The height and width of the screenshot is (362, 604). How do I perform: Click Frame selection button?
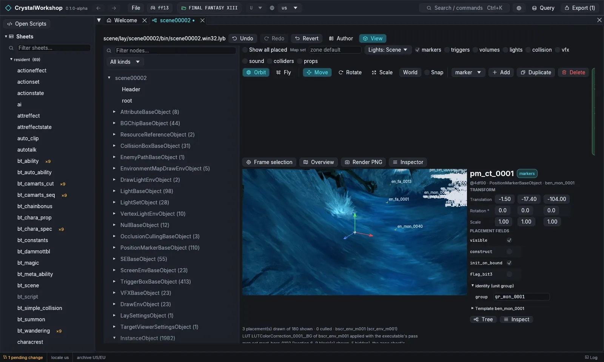[270, 162]
